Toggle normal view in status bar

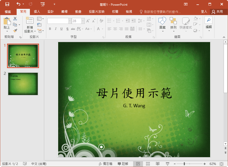coord(138,164)
